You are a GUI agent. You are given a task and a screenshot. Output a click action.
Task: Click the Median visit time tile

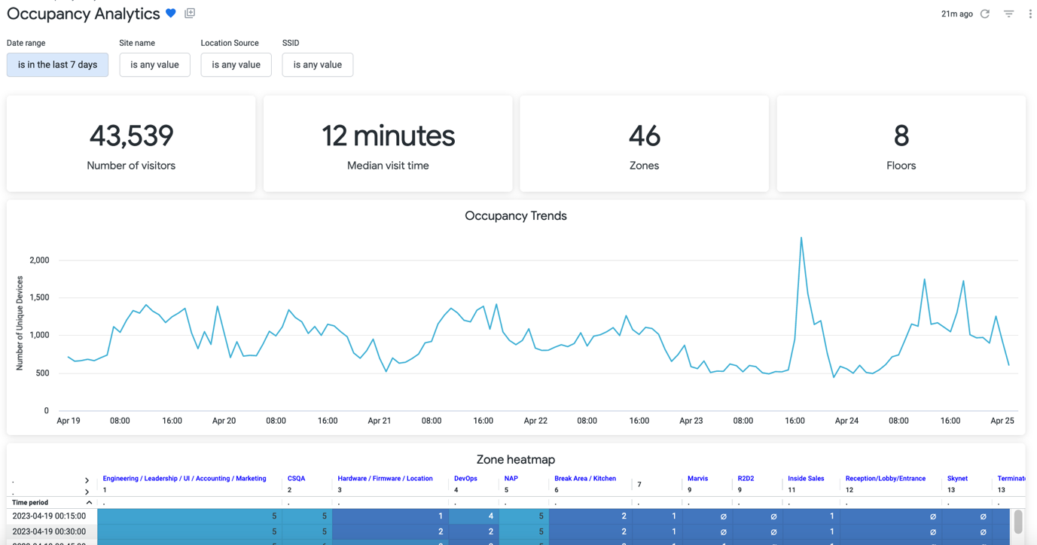pyautogui.click(x=388, y=144)
